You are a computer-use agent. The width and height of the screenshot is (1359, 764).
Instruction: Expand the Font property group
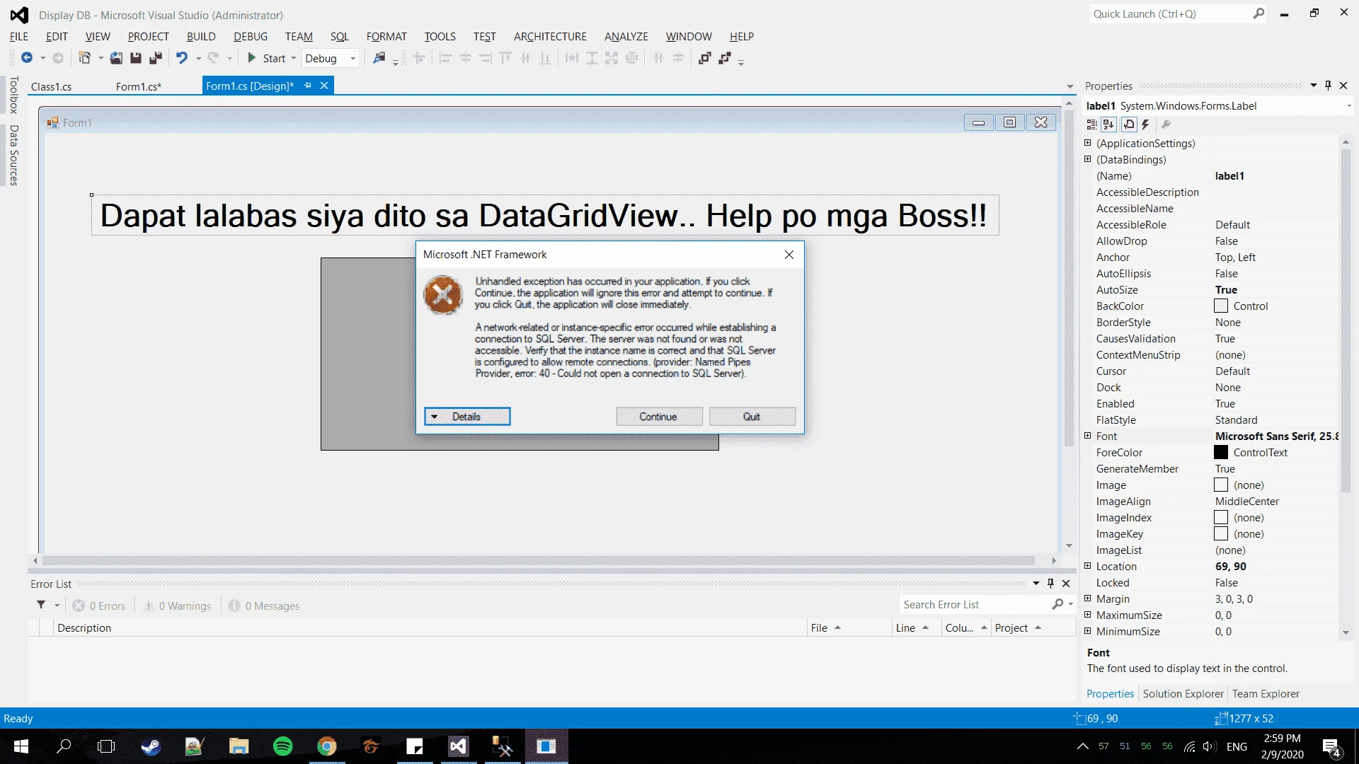coord(1088,436)
